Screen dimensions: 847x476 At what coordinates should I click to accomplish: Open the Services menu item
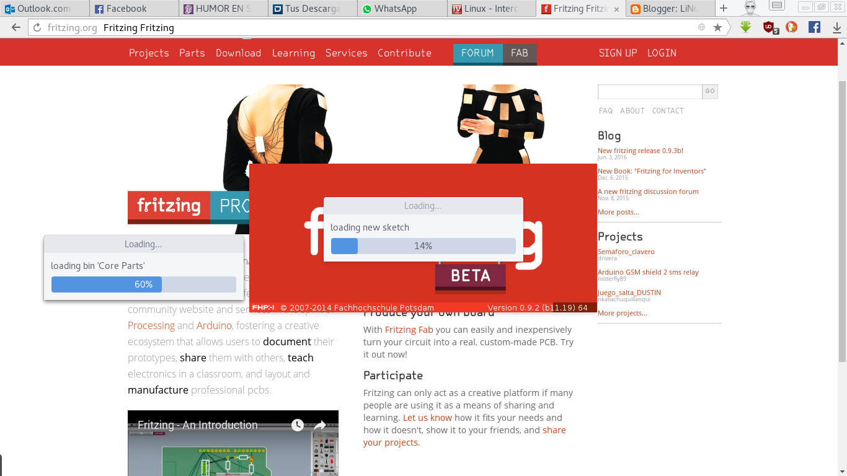[346, 53]
